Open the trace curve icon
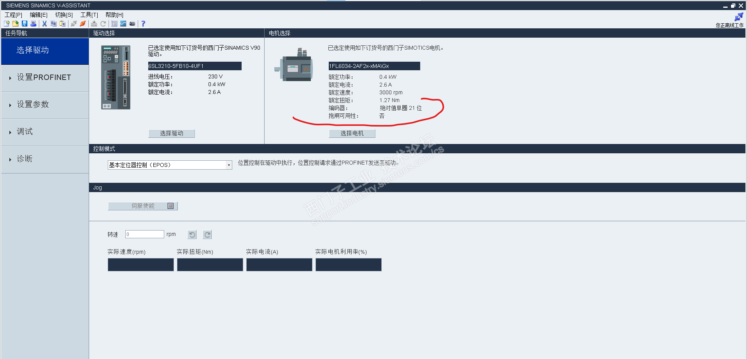 [123, 24]
